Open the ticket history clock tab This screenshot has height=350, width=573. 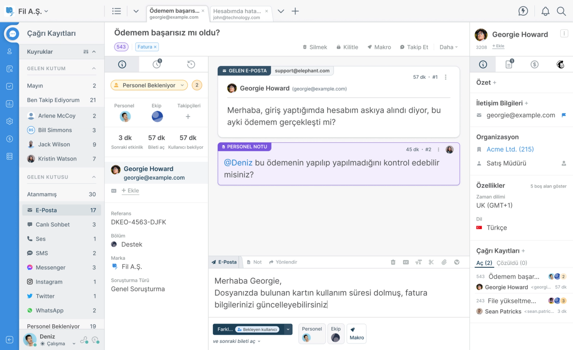pos(191,64)
